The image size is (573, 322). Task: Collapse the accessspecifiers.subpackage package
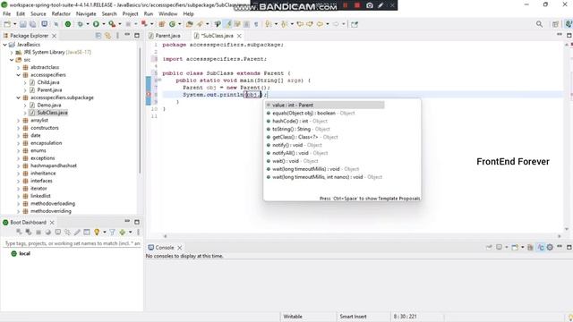pos(18,97)
